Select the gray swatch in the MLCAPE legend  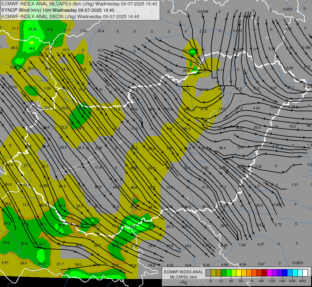point(208,273)
